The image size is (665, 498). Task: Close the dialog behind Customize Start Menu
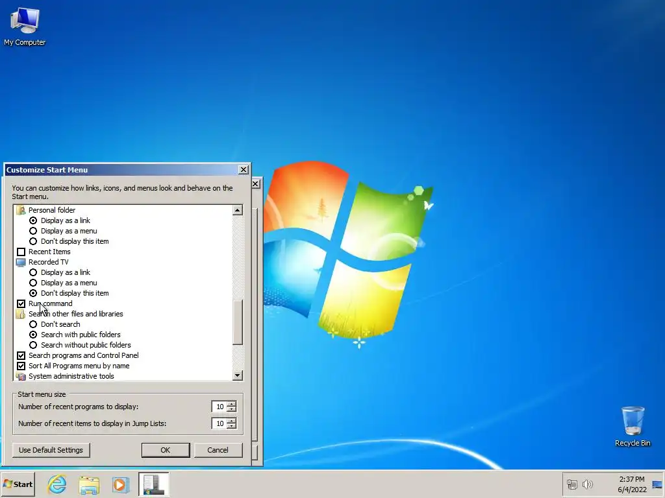click(x=256, y=184)
